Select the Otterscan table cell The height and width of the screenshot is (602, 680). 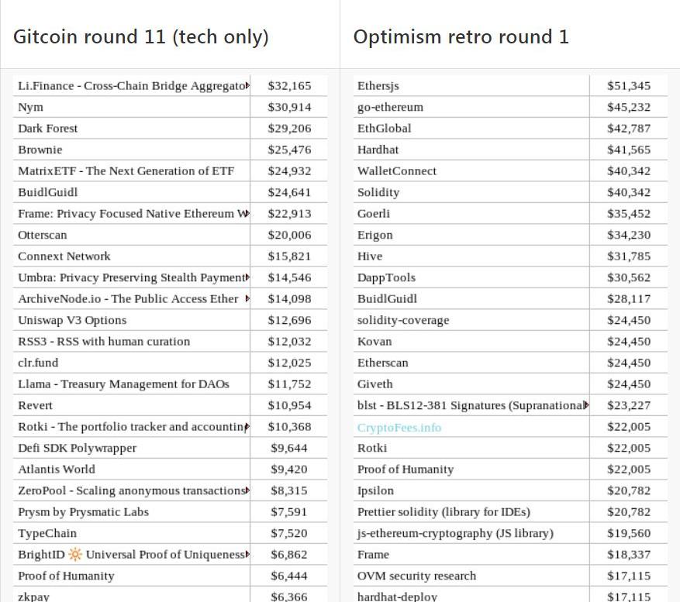coord(131,235)
